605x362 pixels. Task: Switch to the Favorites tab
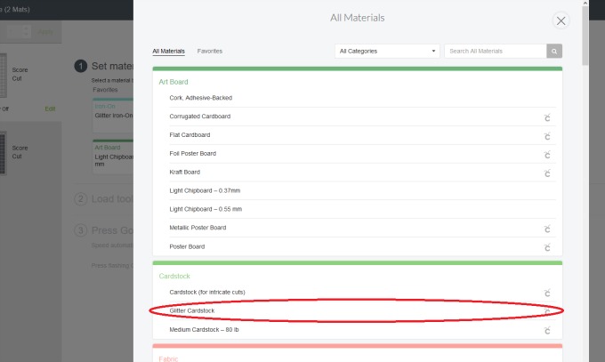point(209,51)
